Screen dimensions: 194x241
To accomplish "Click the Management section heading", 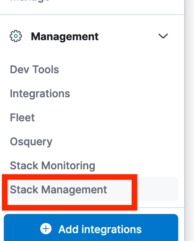I will (65, 36).
